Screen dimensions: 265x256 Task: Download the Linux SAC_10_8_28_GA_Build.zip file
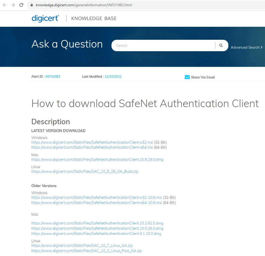tap(85, 171)
